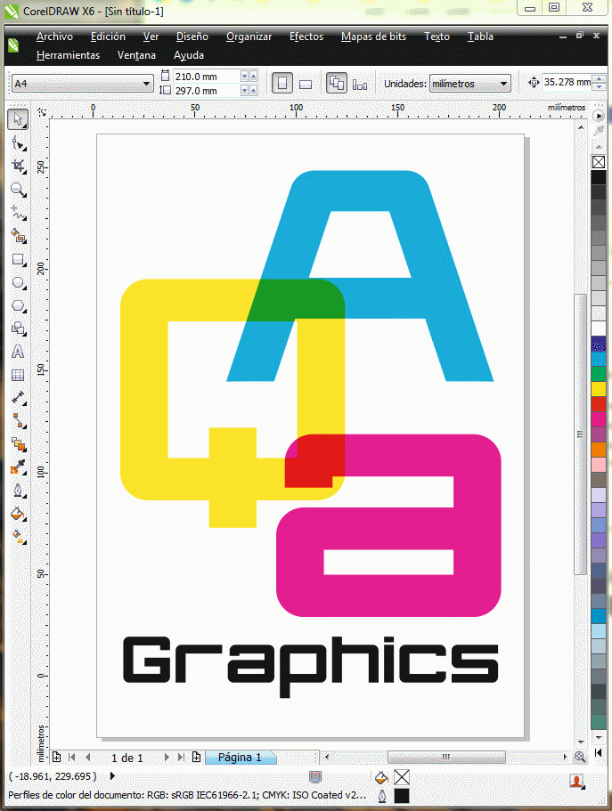This screenshot has width=612, height=811.
Task: Select the Blend effects tool
Action: pyautogui.click(x=18, y=443)
